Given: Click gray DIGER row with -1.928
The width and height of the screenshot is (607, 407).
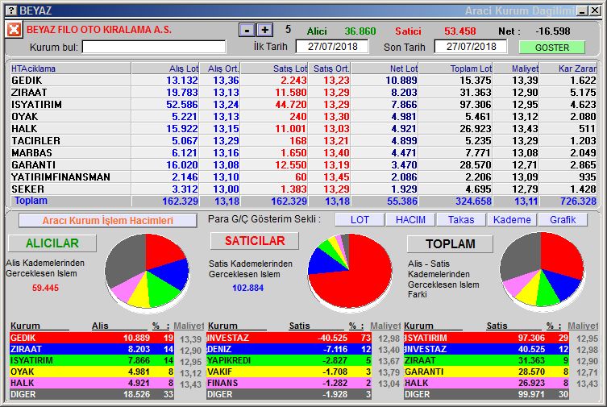Looking at the screenshot, I should tap(289, 394).
